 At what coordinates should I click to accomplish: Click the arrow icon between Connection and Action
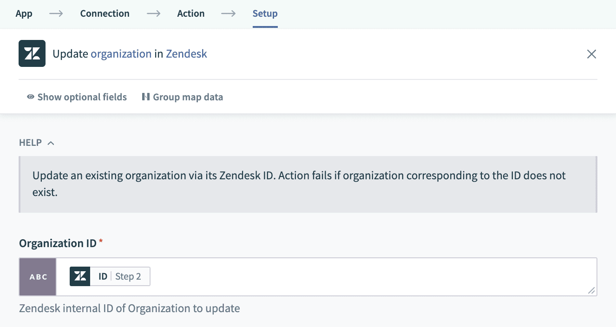[153, 14]
